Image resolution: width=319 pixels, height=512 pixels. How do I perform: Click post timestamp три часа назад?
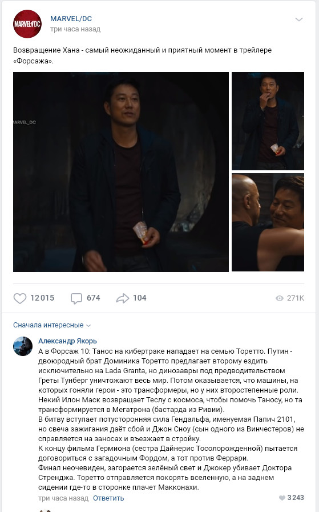(75, 29)
